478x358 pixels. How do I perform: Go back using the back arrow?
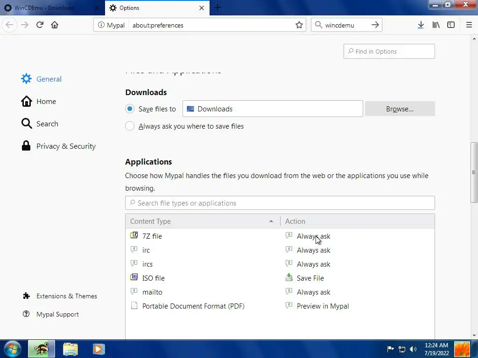click(9, 25)
